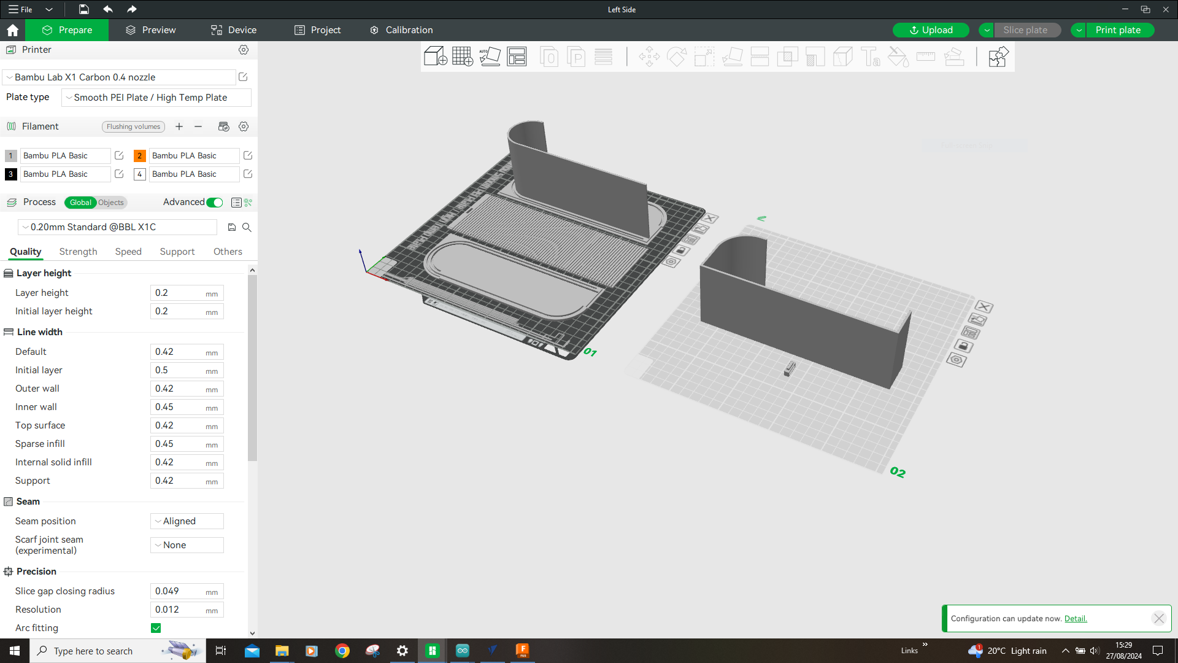Open the Others settings tab
1178x663 pixels.
pyautogui.click(x=228, y=252)
